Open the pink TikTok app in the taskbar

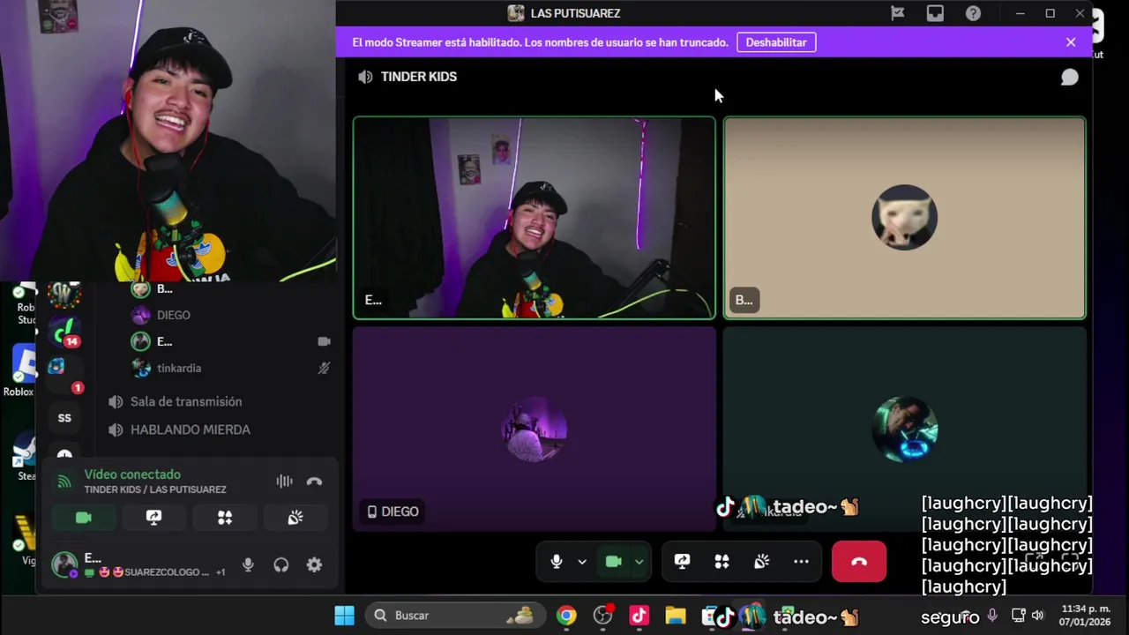(639, 616)
